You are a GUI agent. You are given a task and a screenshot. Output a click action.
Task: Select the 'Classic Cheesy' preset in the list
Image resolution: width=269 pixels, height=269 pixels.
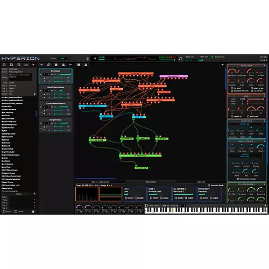point(8,182)
